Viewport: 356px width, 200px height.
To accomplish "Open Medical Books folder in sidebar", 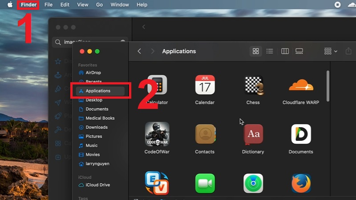I will coord(97,118).
